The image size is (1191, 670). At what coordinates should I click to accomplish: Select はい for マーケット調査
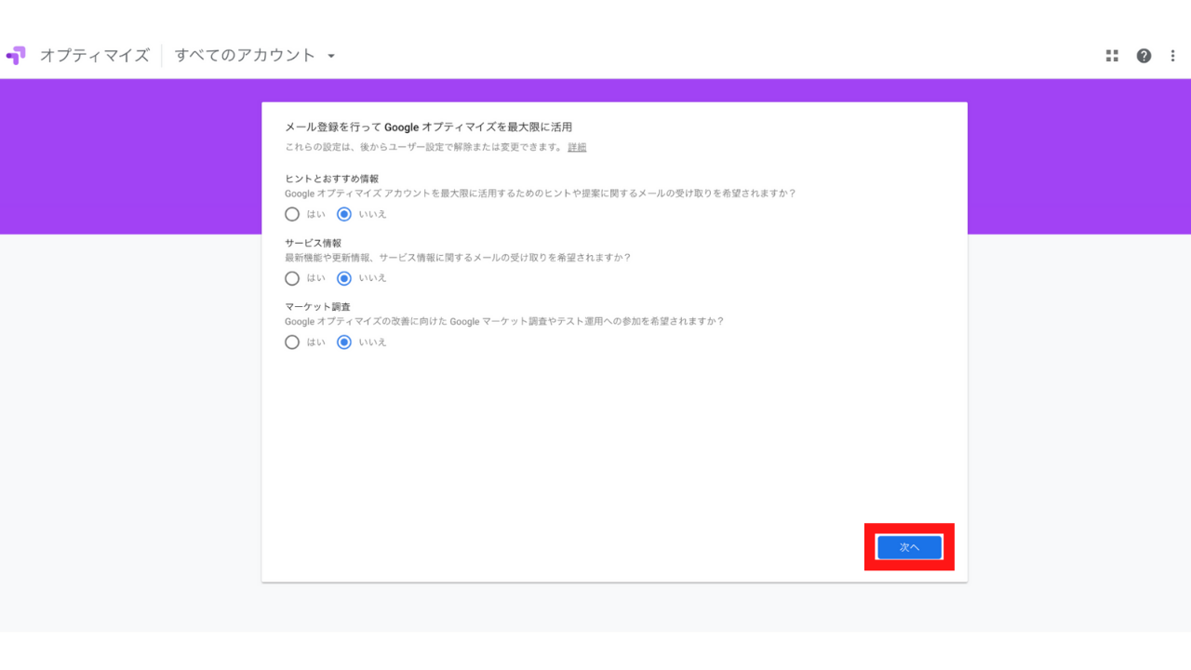[292, 342]
